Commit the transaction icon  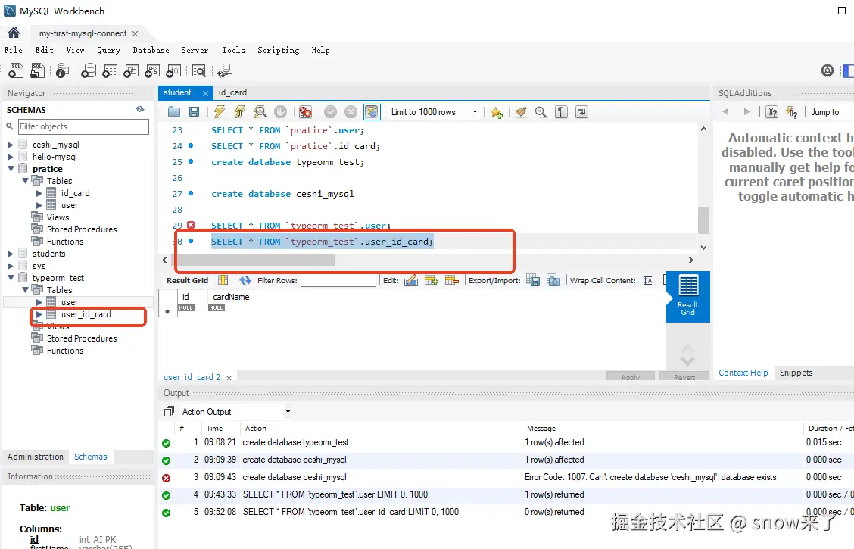click(330, 111)
